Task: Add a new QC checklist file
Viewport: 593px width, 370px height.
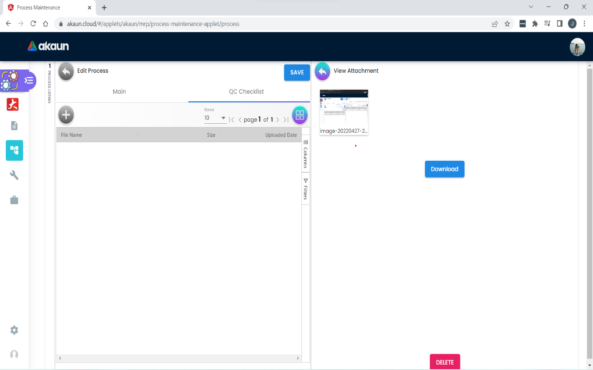Action: tap(66, 115)
